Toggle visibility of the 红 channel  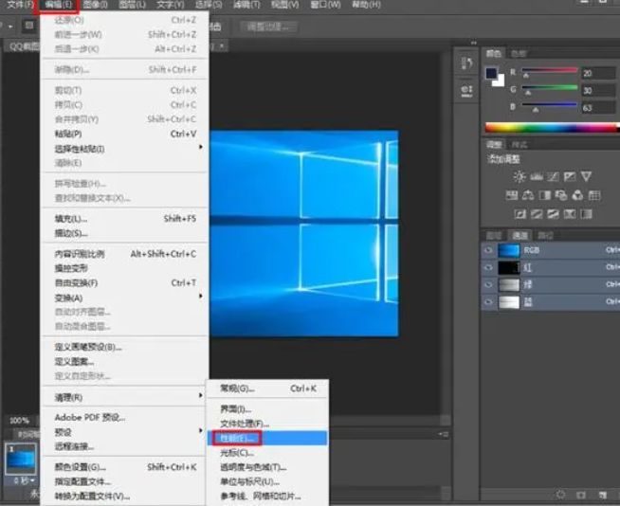pos(489,268)
